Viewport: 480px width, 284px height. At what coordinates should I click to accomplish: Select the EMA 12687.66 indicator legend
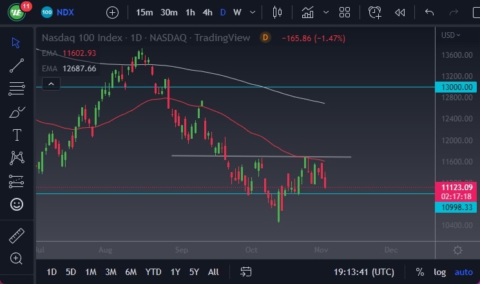click(69, 68)
